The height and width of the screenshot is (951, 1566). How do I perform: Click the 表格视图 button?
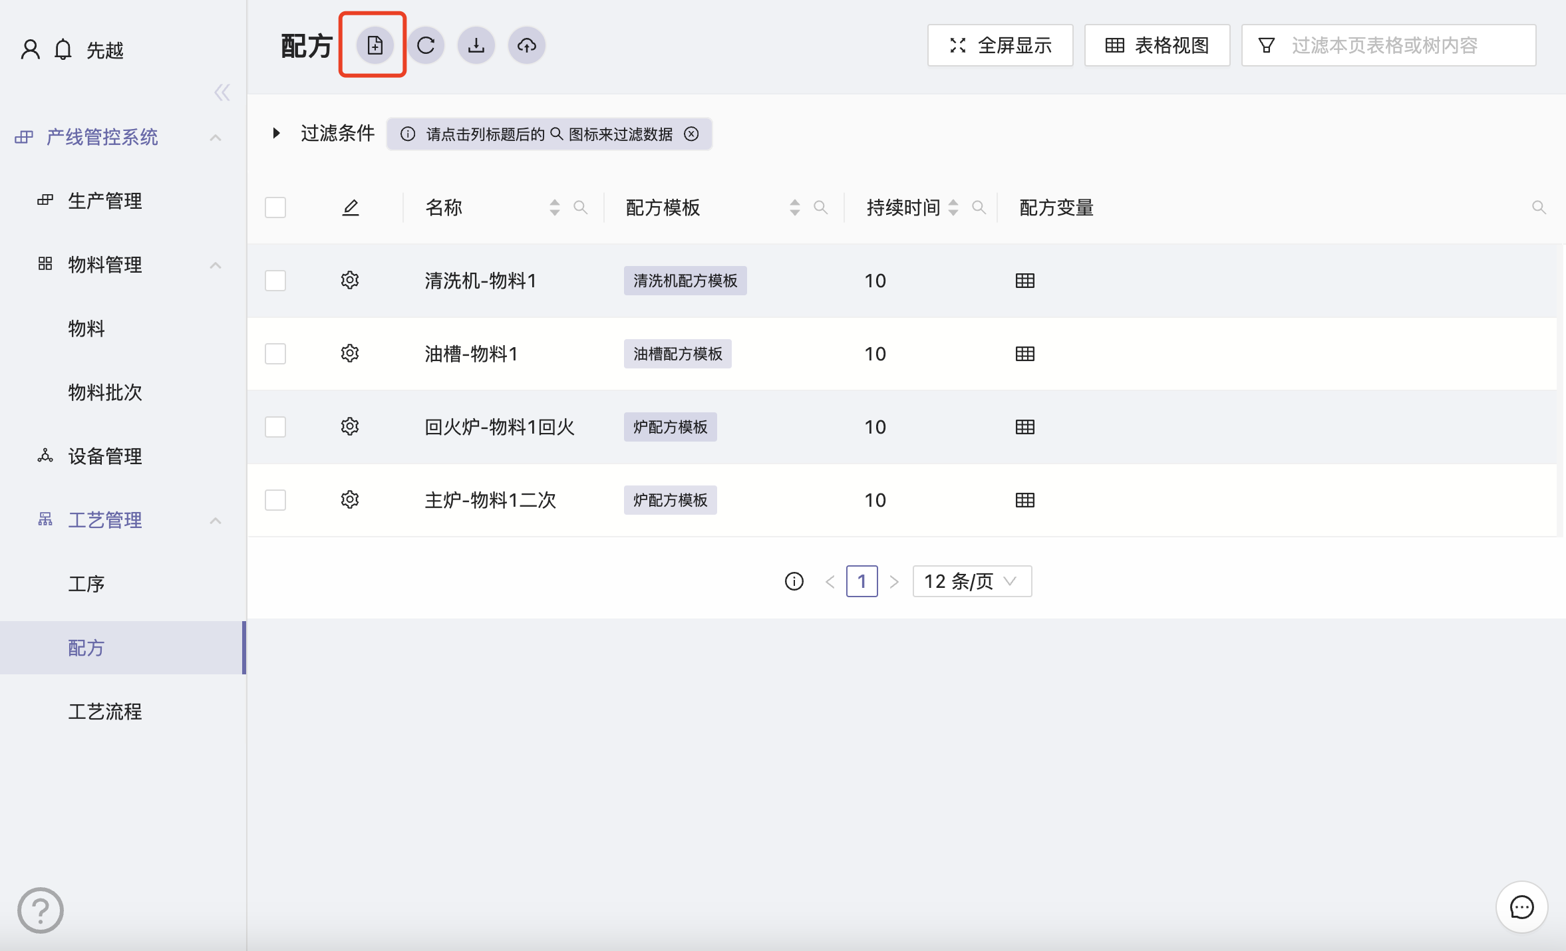(1157, 45)
